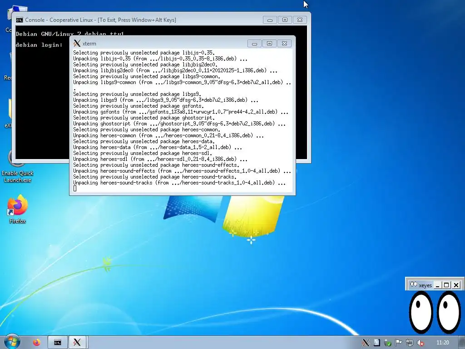The width and height of the screenshot is (465, 349).
Task: Open the clock showing 11:20
Action: (442, 343)
